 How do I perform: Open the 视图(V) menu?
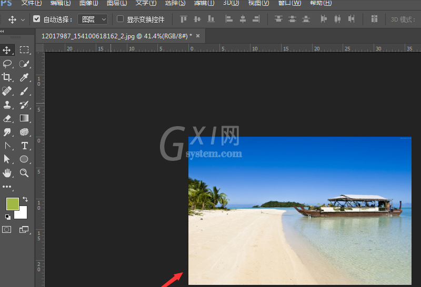(258, 3)
